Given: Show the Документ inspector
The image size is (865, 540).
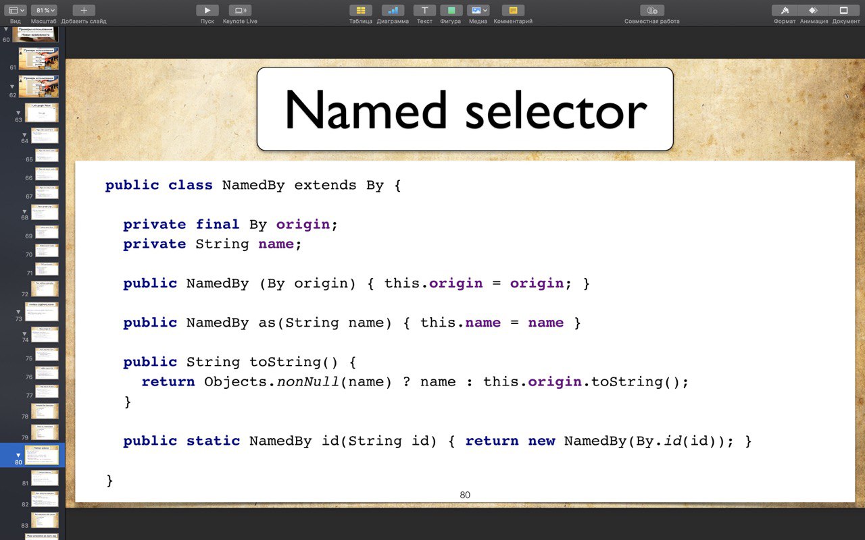Looking at the screenshot, I should [x=844, y=10].
